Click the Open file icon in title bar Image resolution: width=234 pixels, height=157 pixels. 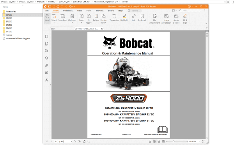[50, 6]
